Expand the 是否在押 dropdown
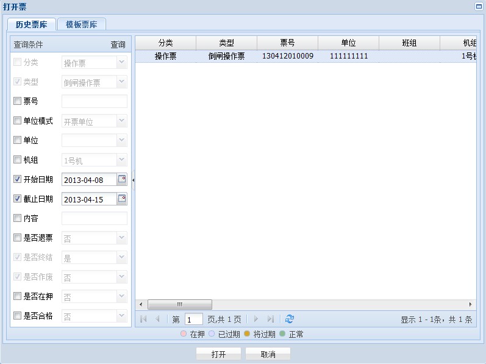The width and height of the screenshot is (486, 364). (122, 296)
